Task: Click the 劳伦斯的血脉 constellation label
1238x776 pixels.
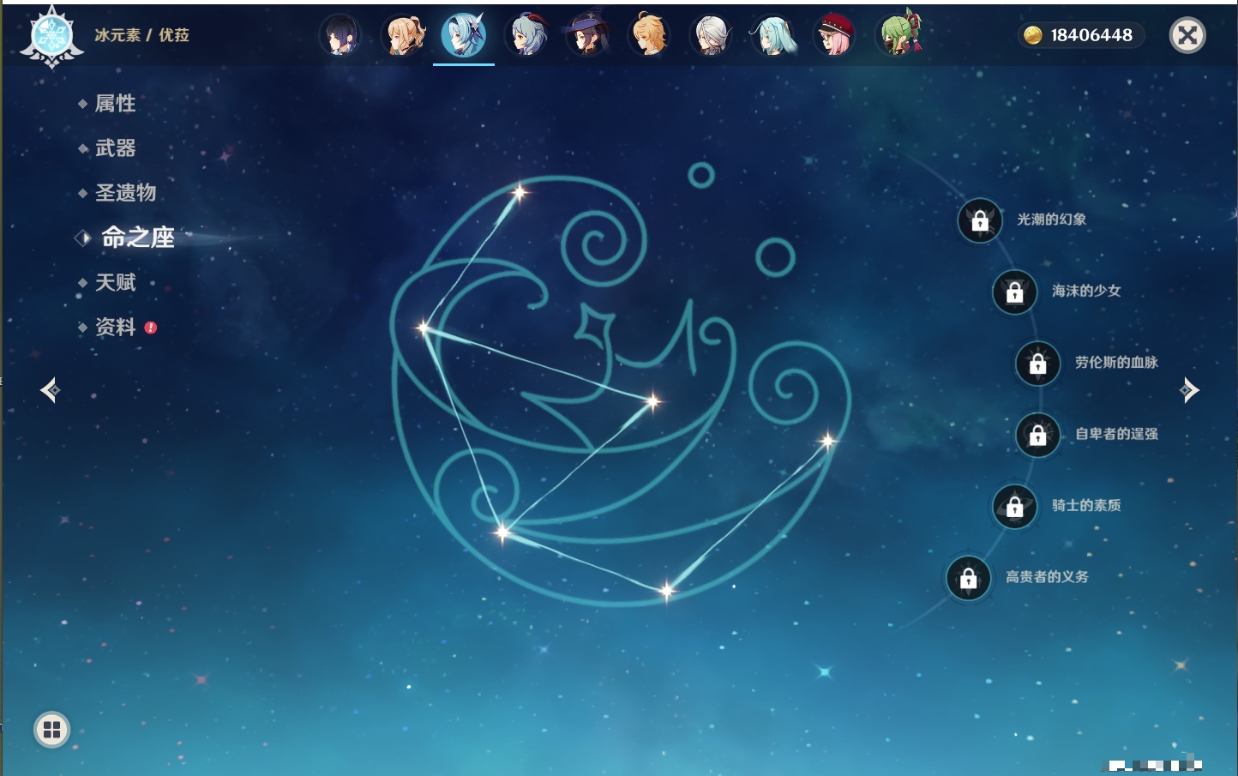Action: tap(1116, 362)
